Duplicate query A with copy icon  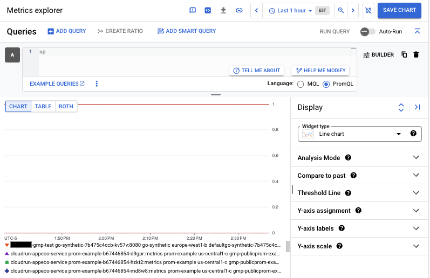click(x=404, y=54)
